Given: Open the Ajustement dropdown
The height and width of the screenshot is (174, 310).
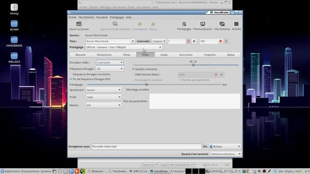Looking at the screenshot, I should [104, 90].
